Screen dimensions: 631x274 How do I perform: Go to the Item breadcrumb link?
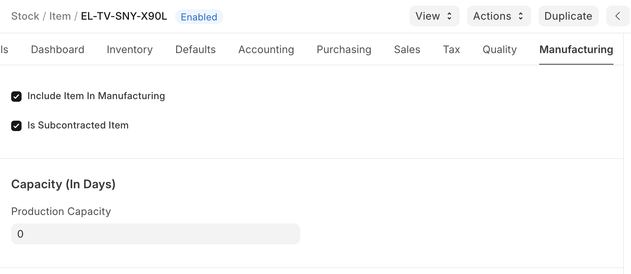pyautogui.click(x=60, y=16)
